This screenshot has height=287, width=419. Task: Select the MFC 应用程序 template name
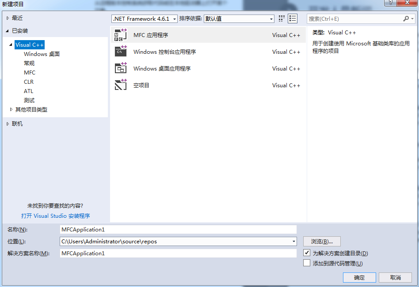tap(151, 35)
